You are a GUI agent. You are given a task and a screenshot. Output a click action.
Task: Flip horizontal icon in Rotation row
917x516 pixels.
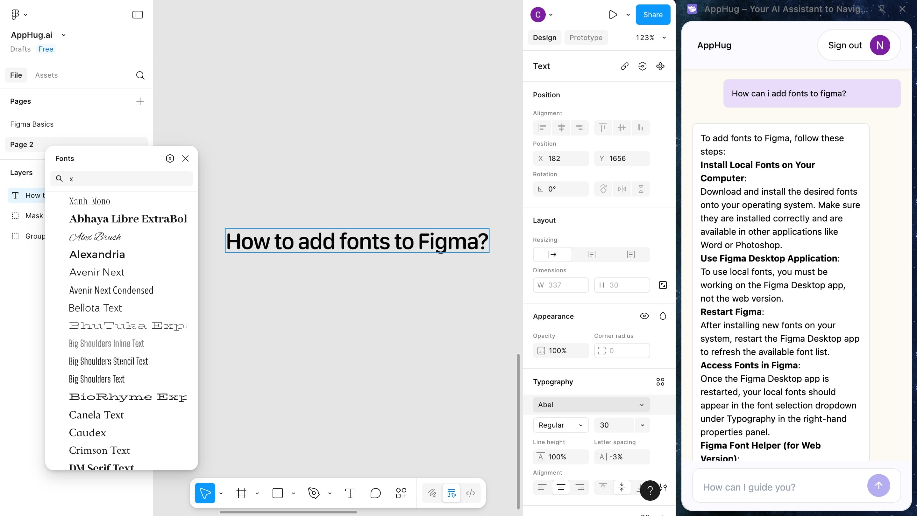coord(622,189)
